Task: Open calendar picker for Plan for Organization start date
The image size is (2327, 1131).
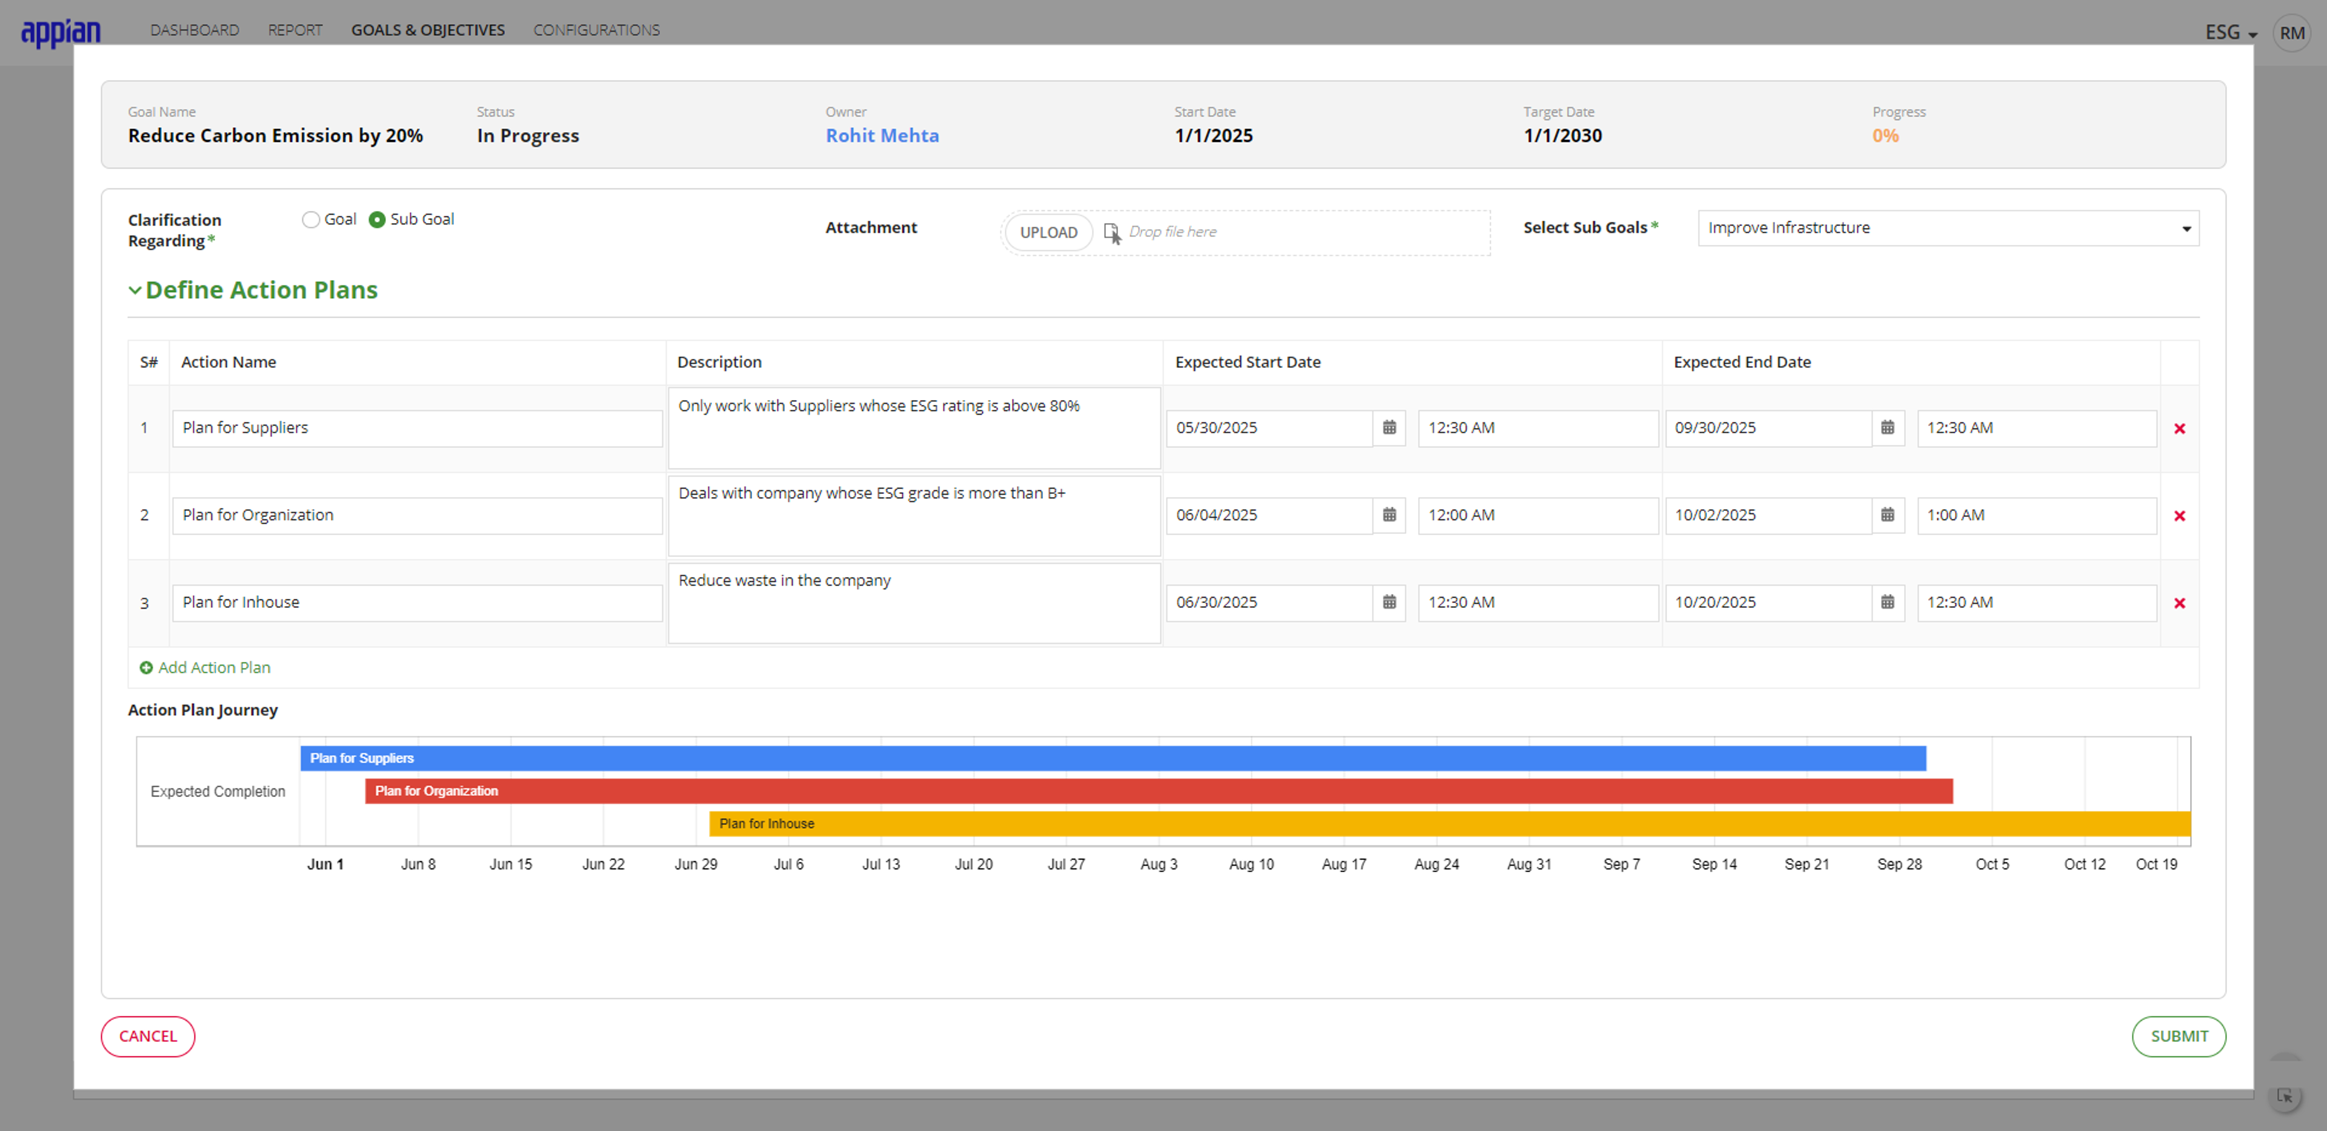Action: pyautogui.click(x=1390, y=515)
